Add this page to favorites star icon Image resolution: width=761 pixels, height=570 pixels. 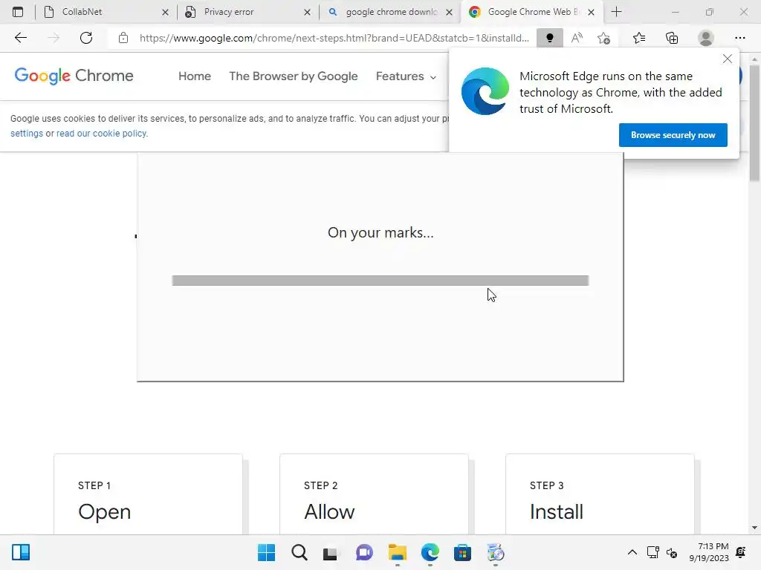tap(603, 38)
